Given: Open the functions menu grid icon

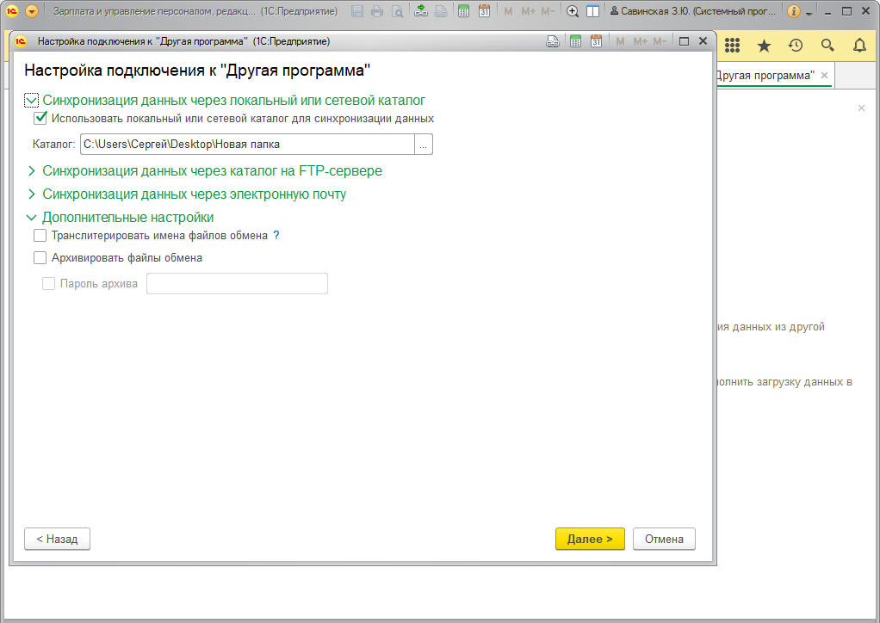Looking at the screenshot, I should [x=733, y=46].
